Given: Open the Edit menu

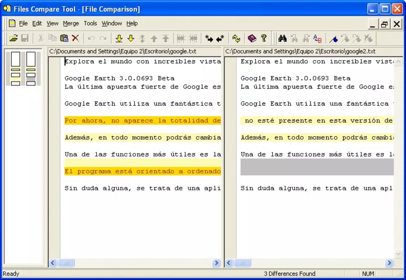Looking at the screenshot, I should [x=37, y=23].
